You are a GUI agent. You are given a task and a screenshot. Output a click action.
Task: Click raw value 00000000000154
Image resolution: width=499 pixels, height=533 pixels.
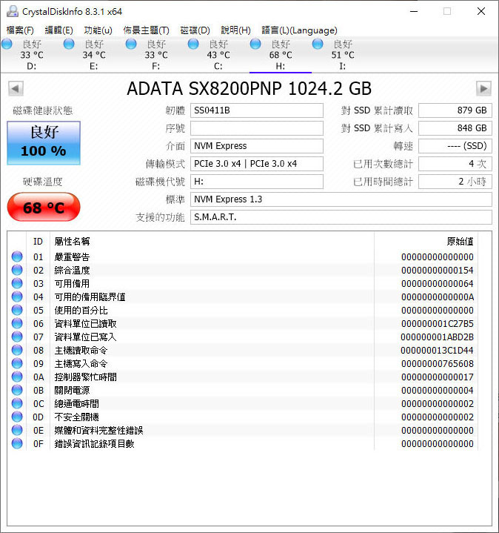click(438, 271)
